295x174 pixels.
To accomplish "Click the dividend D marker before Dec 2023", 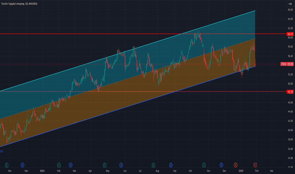I will click(22, 165).
